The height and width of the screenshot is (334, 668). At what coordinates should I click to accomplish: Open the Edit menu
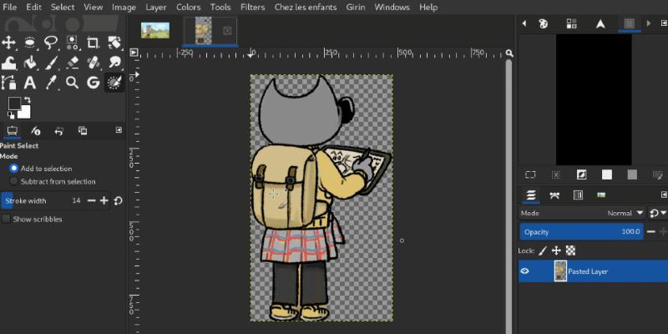pos(33,8)
